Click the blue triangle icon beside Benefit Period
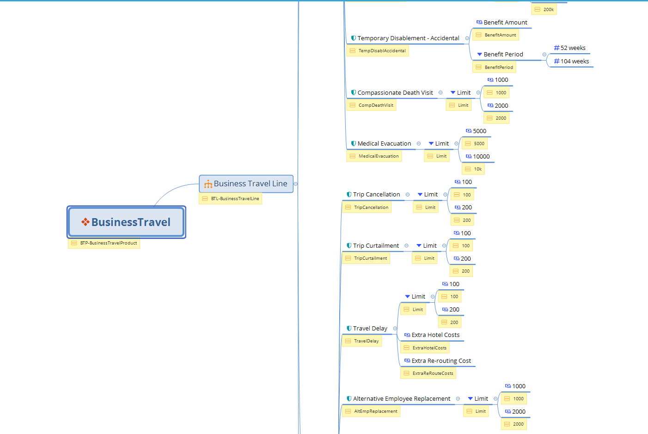 479,55
